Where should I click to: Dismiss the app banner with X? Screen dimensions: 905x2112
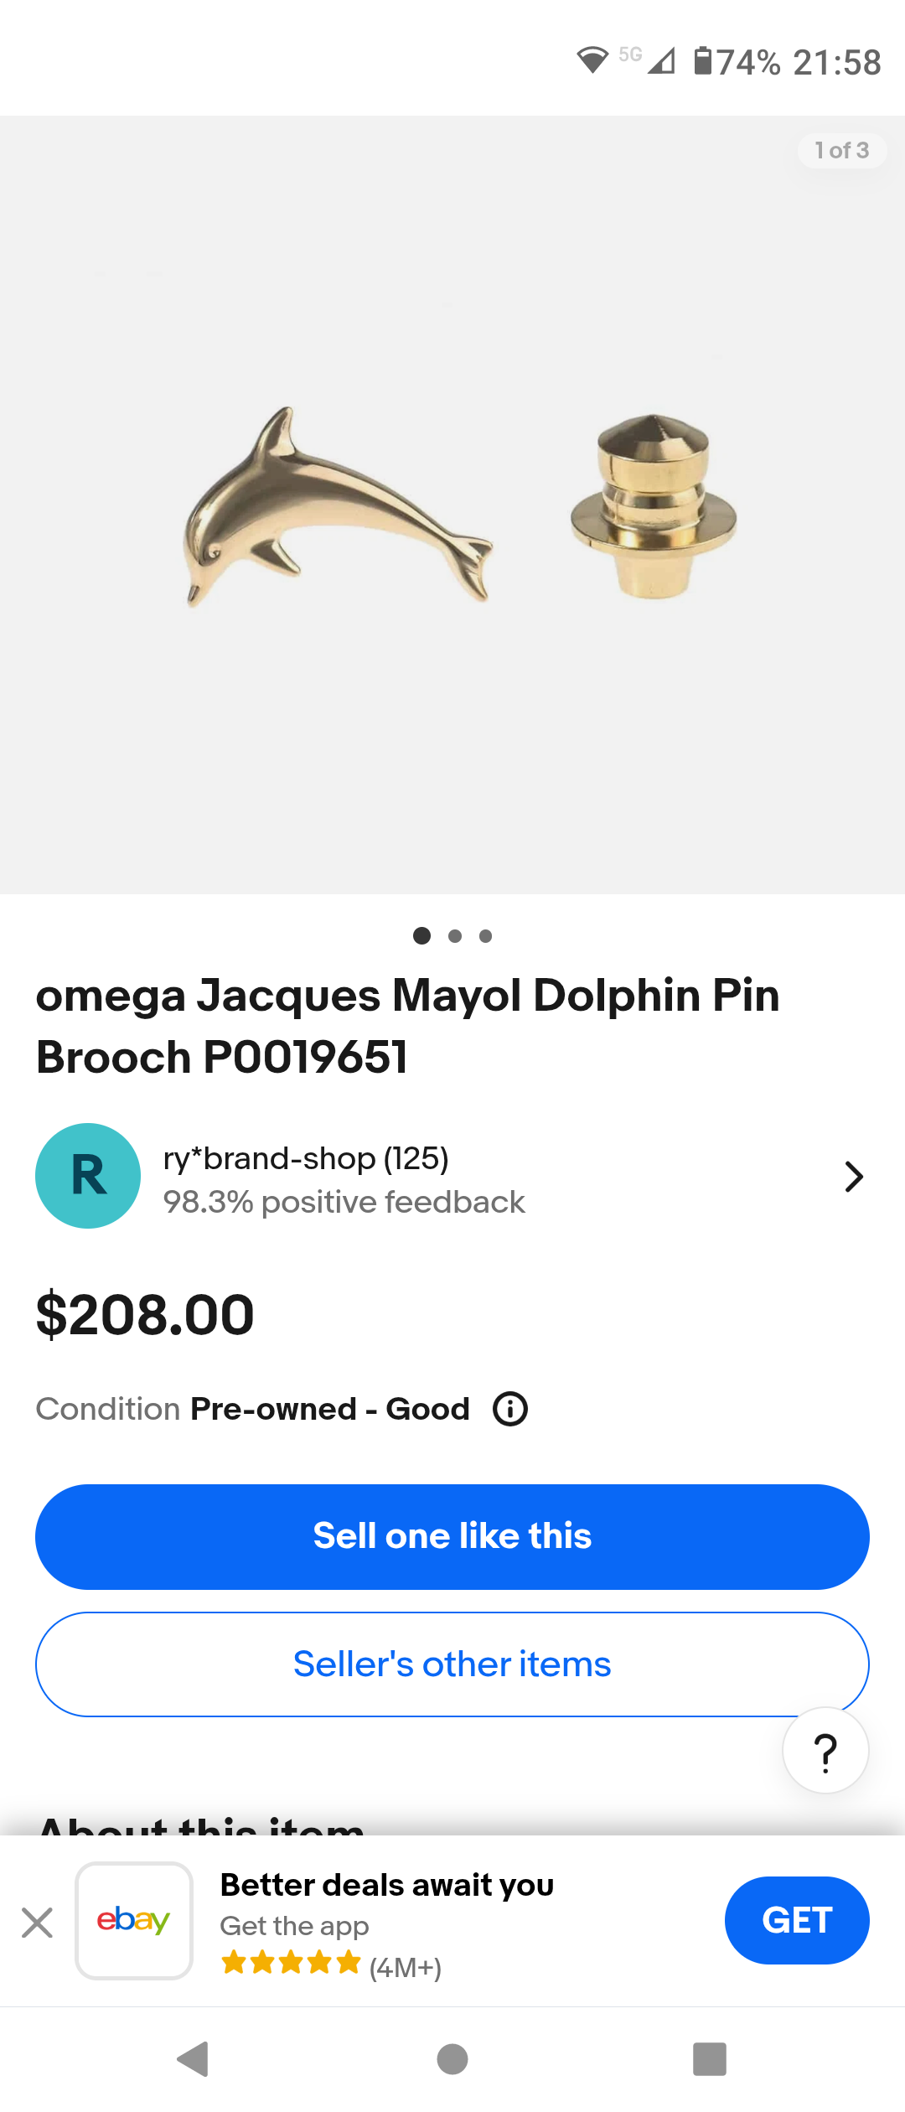(38, 1922)
